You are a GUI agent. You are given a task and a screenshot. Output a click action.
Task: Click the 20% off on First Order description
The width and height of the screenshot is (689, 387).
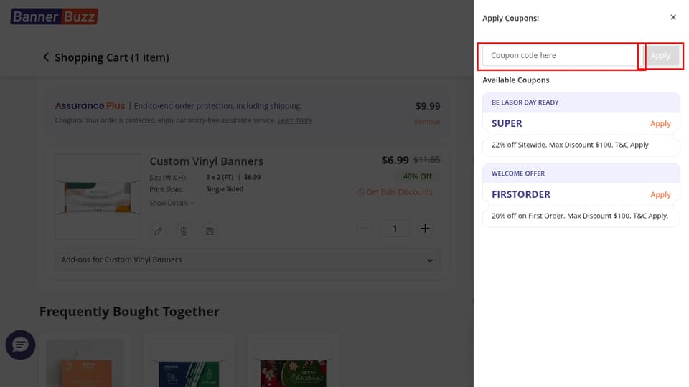(580, 216)
